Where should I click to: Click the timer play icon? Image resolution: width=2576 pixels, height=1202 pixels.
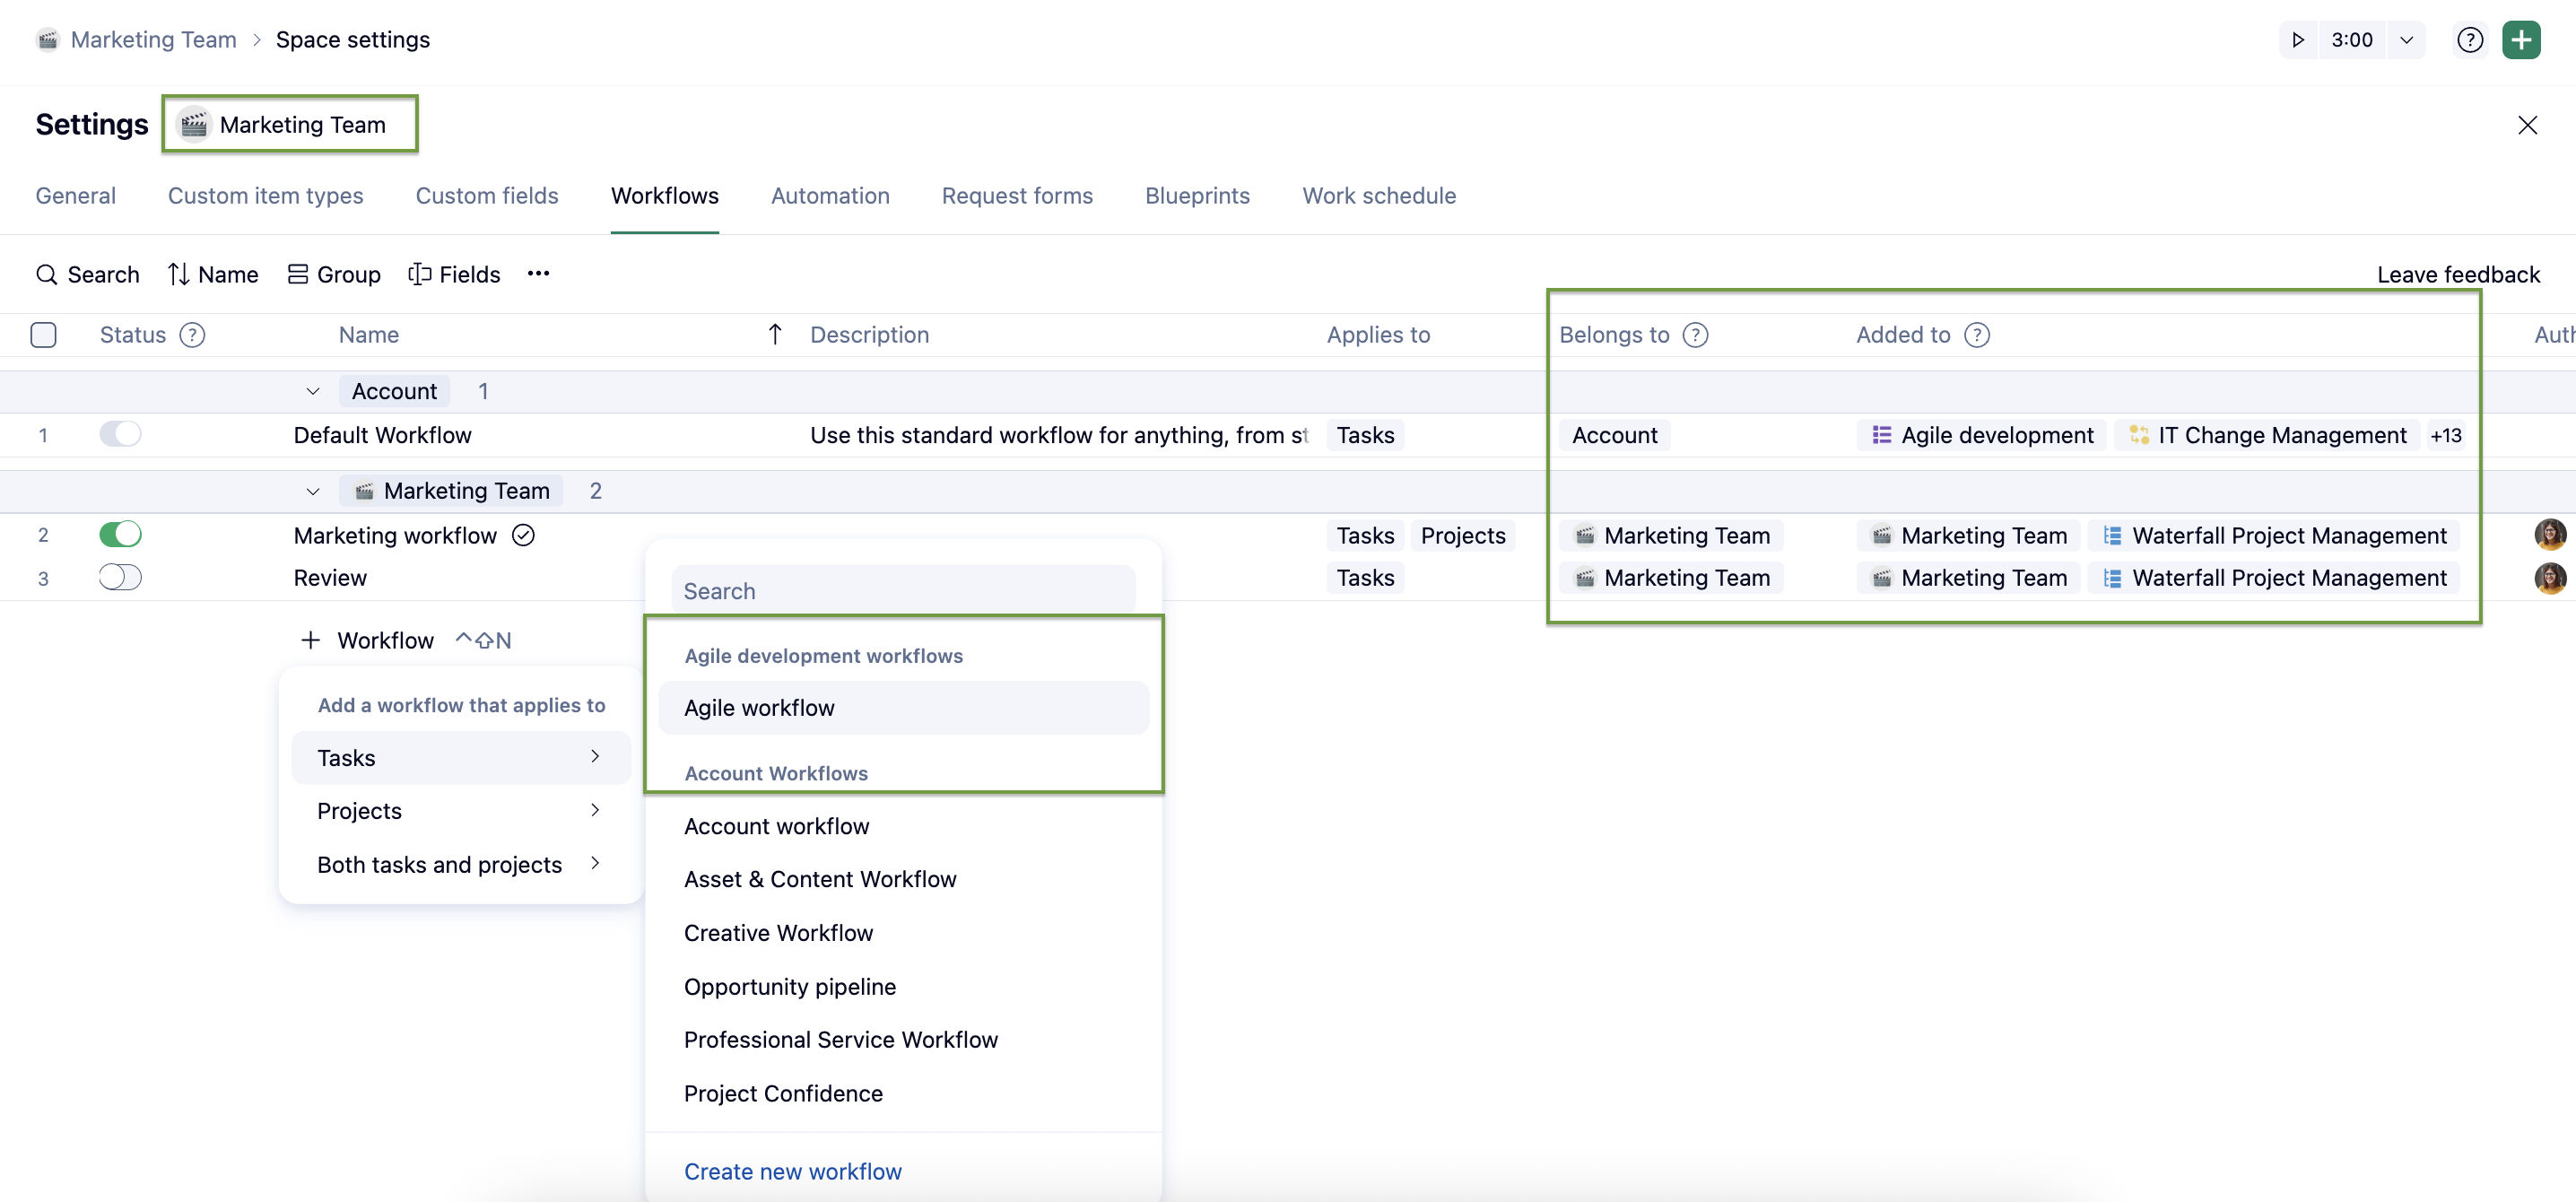pyautogui.click(x=2298, y=40)
